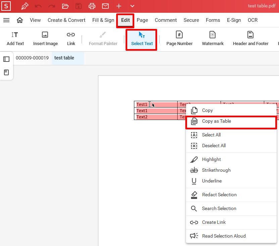Open the E-Sign tab

click(234, 20)
